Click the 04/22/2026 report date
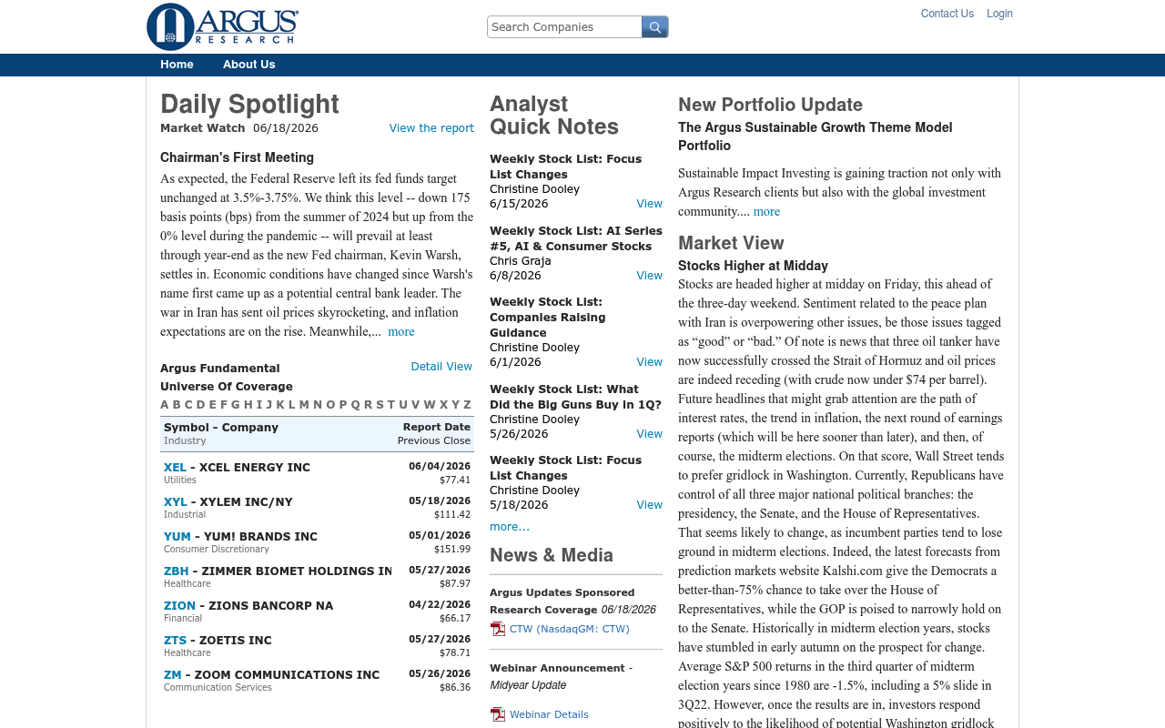Viewport: 1165px width, 728px height. point(440,605)
